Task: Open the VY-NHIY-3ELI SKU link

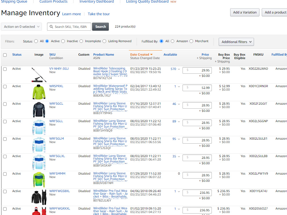Action: pos(59,69)
